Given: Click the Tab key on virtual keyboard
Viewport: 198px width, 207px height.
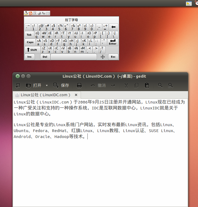Looking at the screenshot, I should pyautogui.click(x=29, y=35).
